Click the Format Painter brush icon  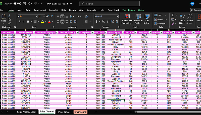click(9, 23)
